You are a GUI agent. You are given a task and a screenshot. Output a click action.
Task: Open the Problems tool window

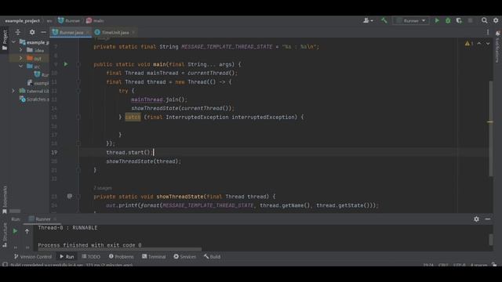click(x=122, y=256)
